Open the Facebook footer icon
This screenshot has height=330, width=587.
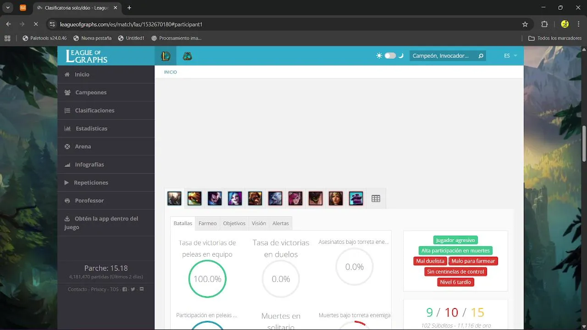click(125, 289)
